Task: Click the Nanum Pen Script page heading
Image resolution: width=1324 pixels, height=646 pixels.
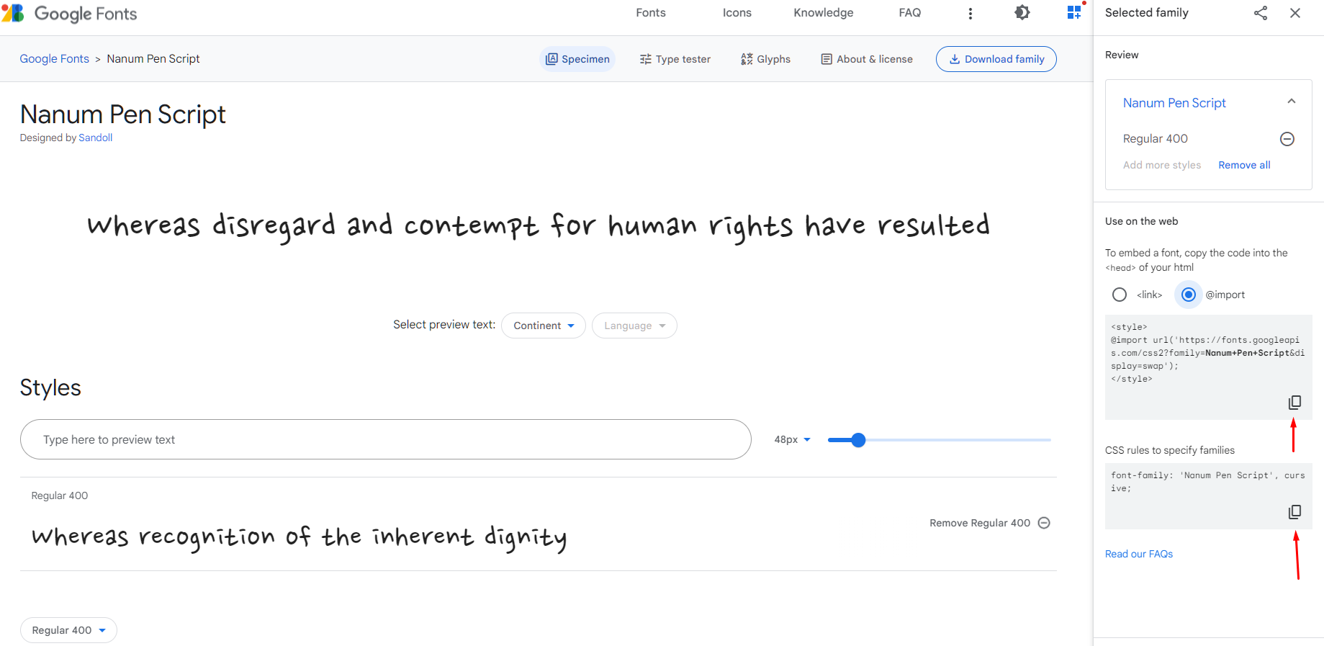Action: pyautogui.click(x=123, y=115)
